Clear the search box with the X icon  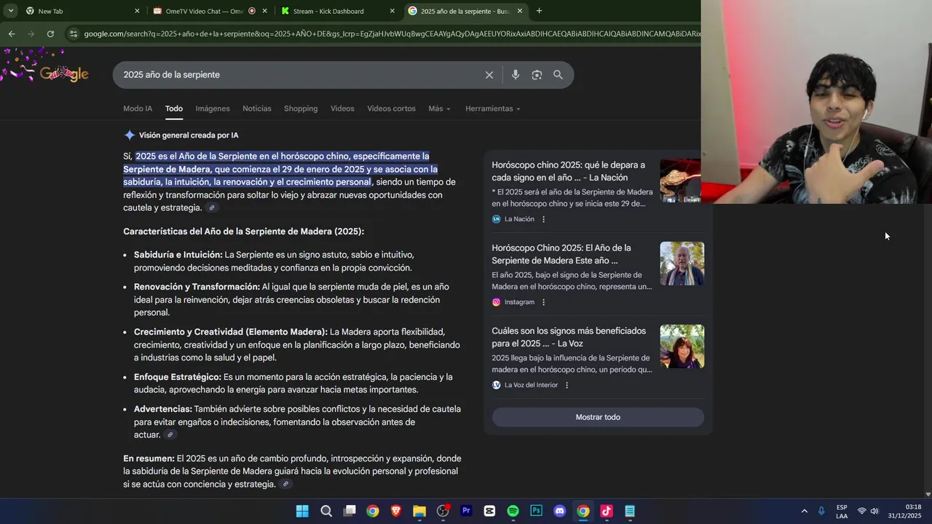[x=489, y=75]
